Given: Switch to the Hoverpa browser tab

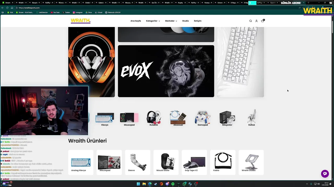Looking at the screenshot, I should (x=207, y=3).
